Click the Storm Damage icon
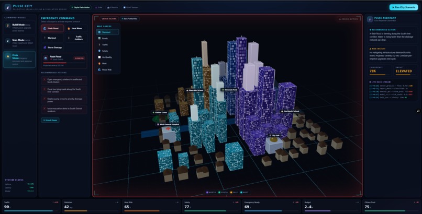The width and height of the screenshot is (422, 214). tap(45, 47)
